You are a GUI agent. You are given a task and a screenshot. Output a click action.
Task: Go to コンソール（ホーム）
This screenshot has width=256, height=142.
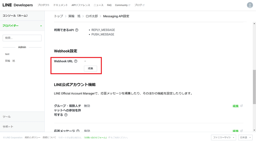(15, 16)
